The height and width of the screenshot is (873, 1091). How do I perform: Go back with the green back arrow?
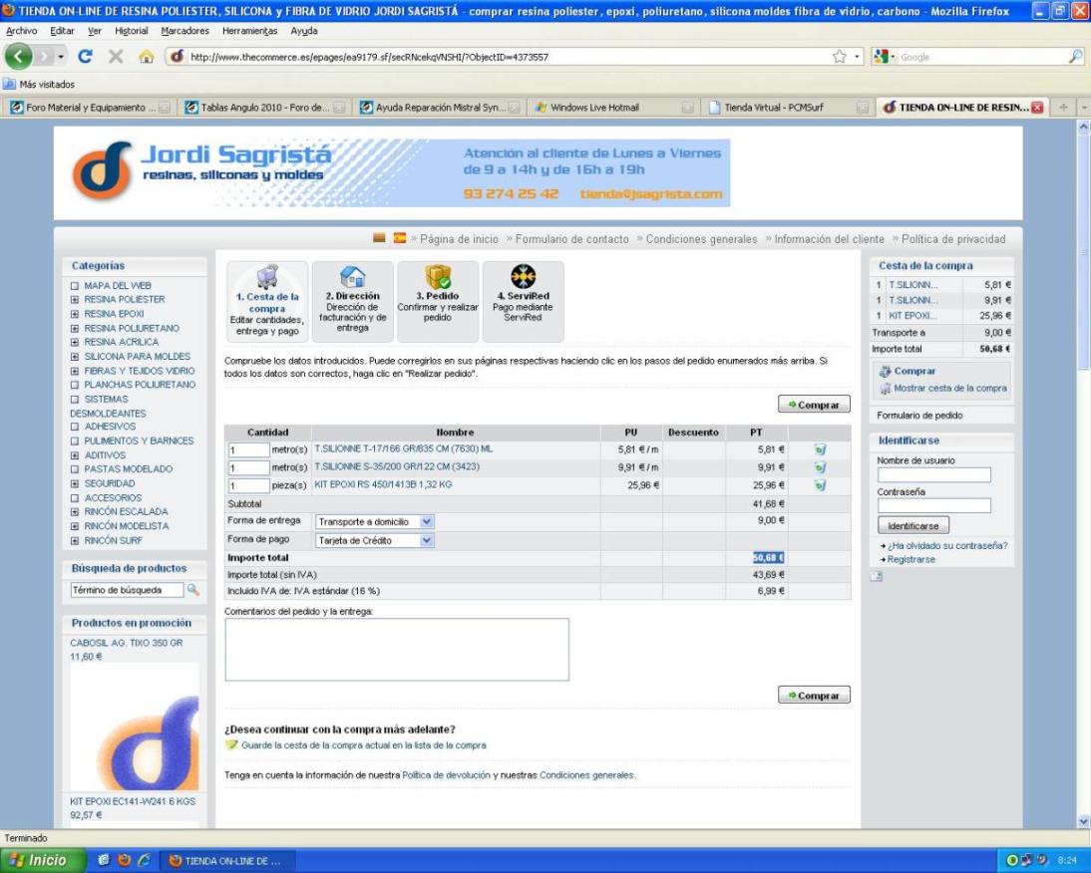click(19, 56)
